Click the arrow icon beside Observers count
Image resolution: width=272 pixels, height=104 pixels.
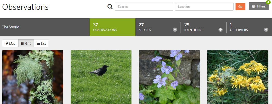(266, 30)
